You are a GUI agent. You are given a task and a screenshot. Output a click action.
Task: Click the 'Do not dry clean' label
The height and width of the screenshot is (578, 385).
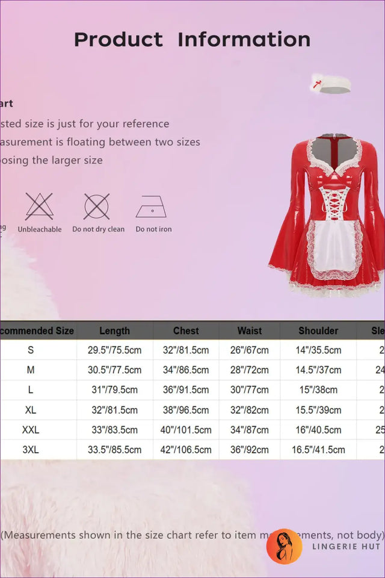[99, 229]
